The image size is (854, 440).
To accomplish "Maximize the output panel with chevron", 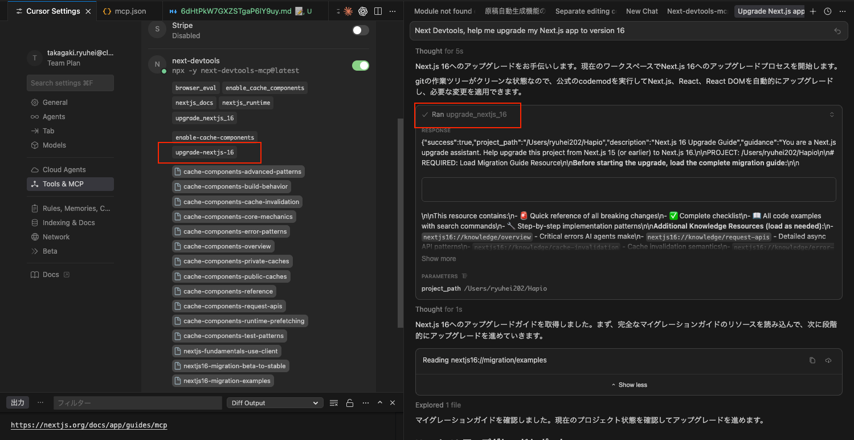I will pos(380,403).
